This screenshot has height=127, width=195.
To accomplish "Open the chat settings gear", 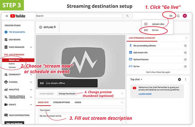I will click(x=179, y=79).
